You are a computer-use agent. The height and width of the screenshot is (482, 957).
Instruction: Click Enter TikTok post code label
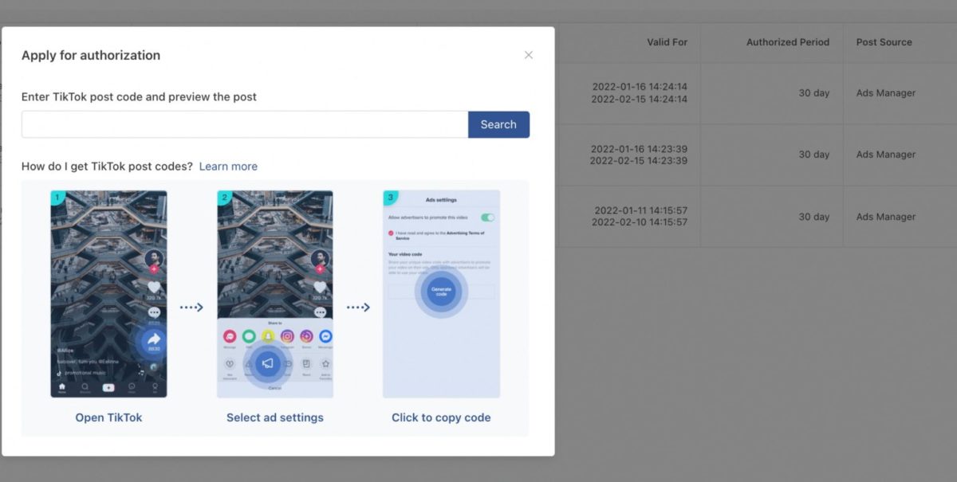(139, 96)
